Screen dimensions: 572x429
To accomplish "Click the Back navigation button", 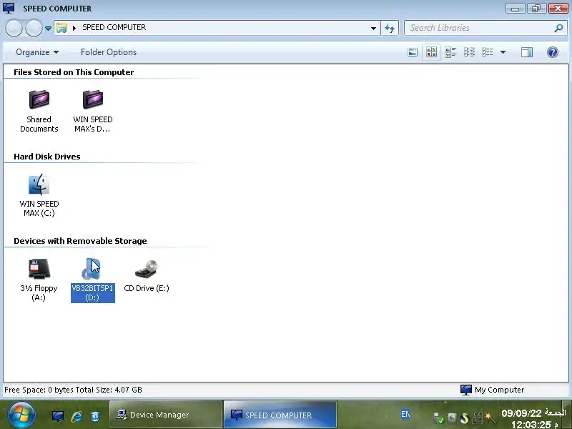I will point(14,28).
